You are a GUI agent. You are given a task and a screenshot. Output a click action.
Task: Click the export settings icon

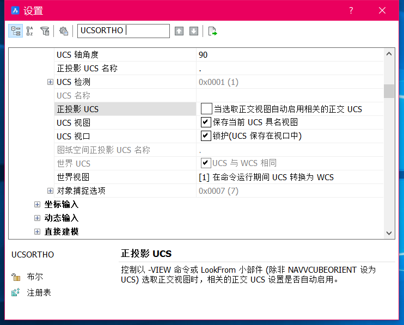pyautogui.click(x=212, y=31)
